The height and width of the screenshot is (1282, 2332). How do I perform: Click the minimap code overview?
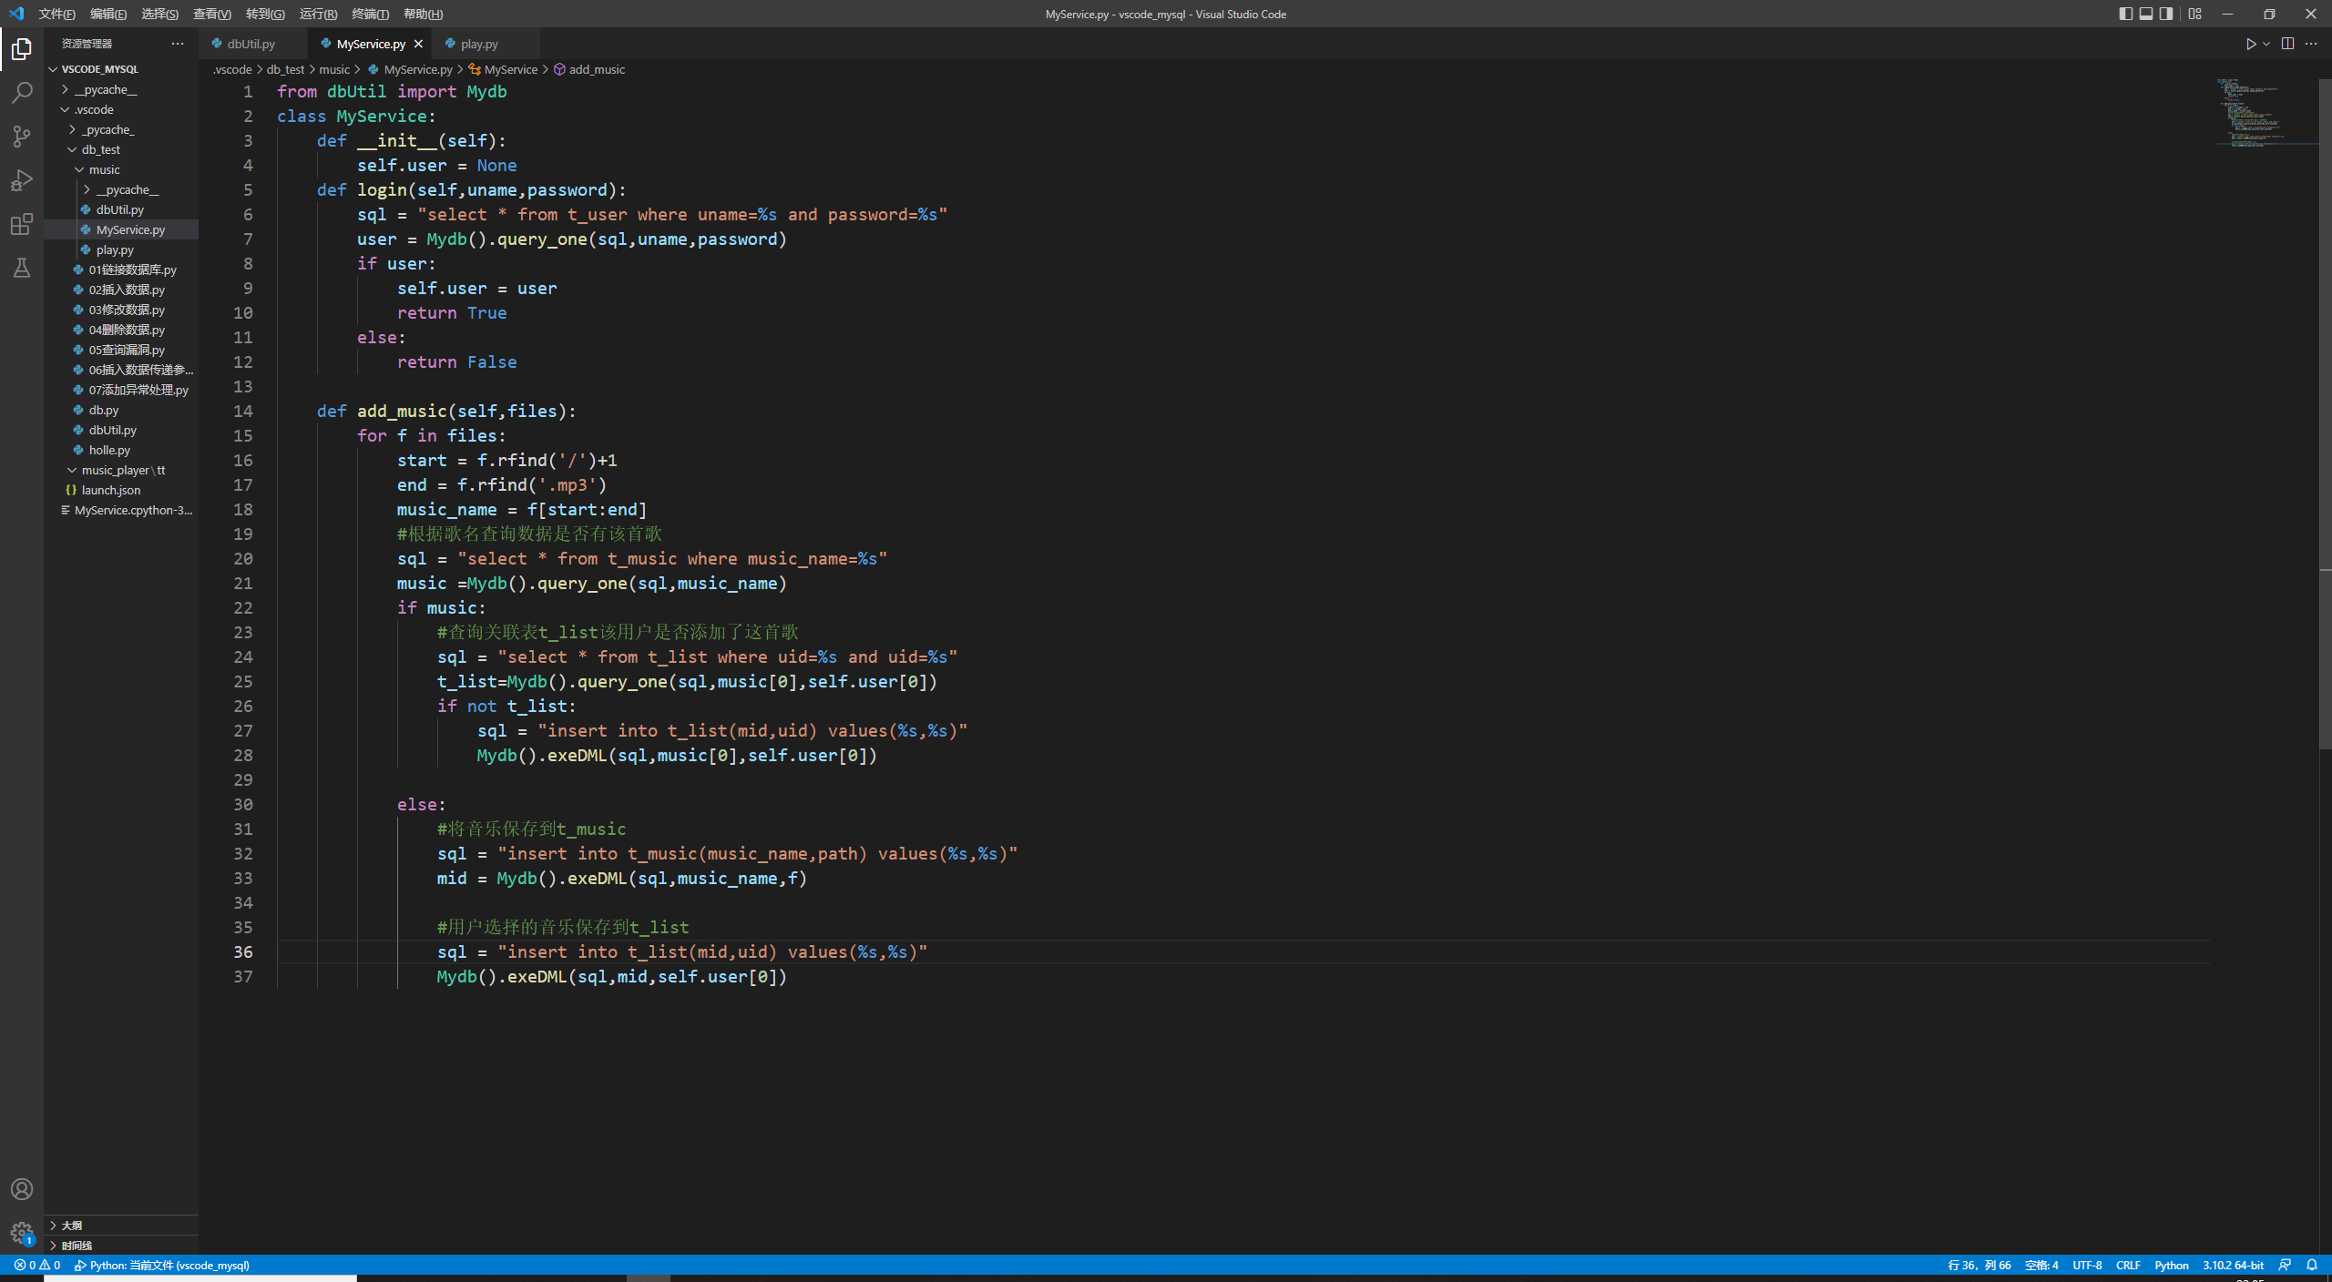tap(2266, 113)
